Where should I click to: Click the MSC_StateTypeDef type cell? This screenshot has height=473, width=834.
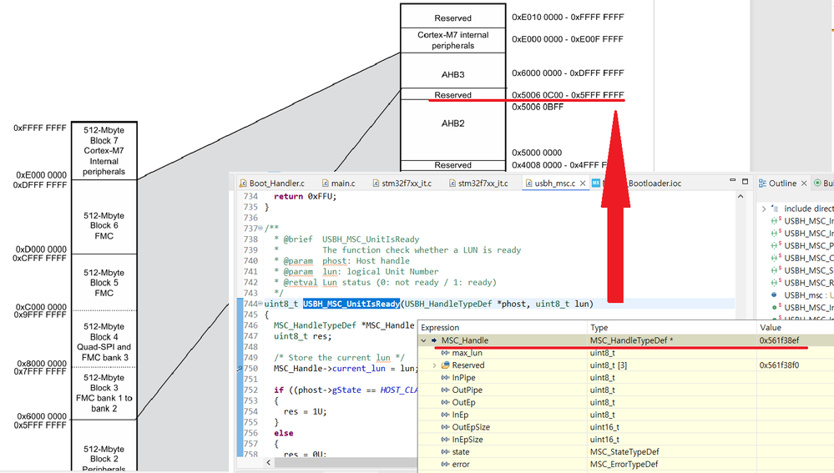click(x=624, y=452)
